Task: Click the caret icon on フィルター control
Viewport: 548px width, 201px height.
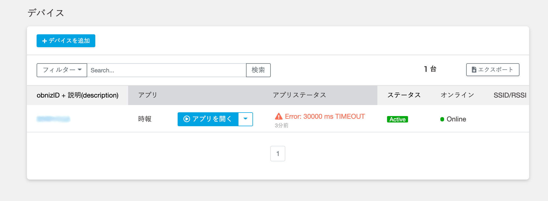Action: tap(80, 70)
